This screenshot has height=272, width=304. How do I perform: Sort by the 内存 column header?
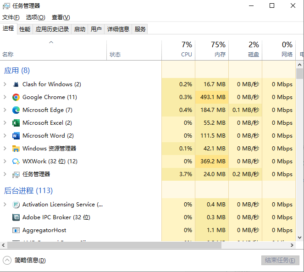tap(212, 50)
